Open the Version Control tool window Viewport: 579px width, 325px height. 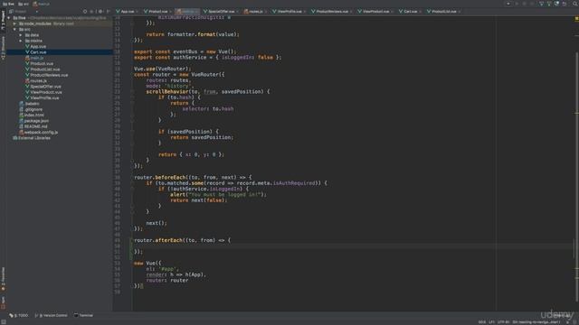[52, 315]
